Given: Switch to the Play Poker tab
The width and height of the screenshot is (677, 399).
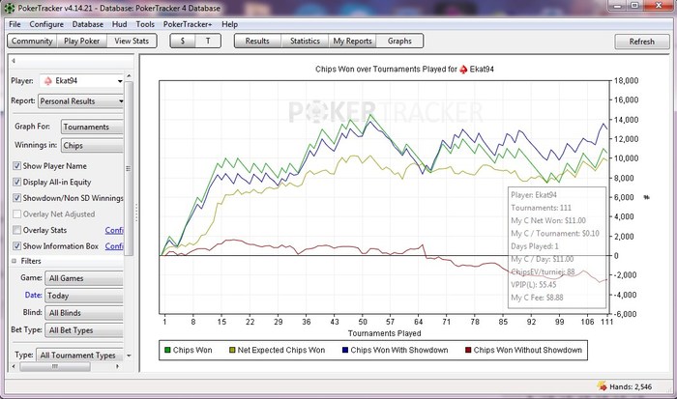Looking at the screenshot, I should [81, 41].
